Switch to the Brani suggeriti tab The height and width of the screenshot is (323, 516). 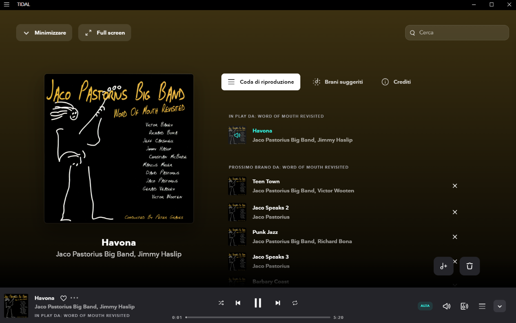click(338, 82)
